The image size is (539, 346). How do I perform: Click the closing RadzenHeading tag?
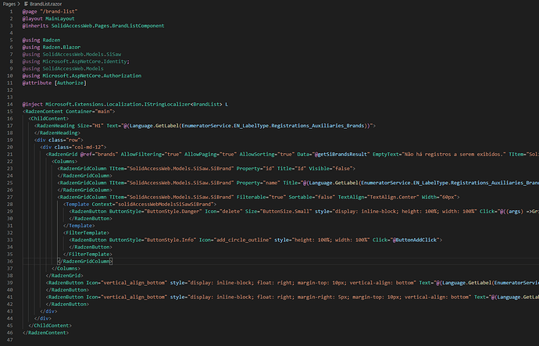(x=57, y=133)
